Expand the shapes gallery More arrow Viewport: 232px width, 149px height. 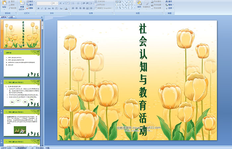pyautogui.click(x=135, y=7)
